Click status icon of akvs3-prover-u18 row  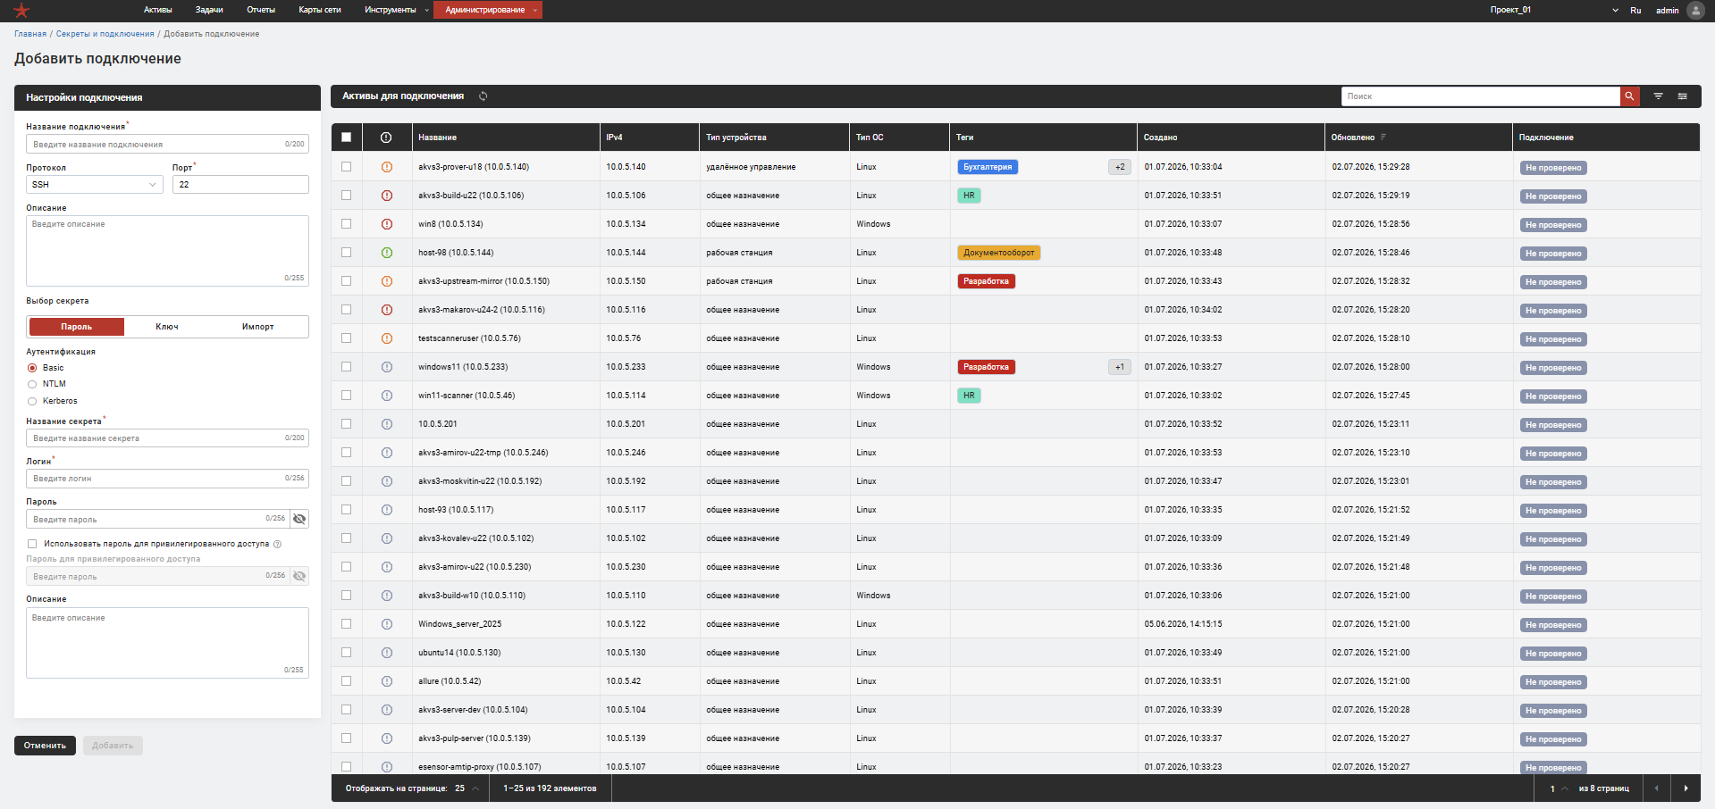pyautogui.click(x=387, y=167)
